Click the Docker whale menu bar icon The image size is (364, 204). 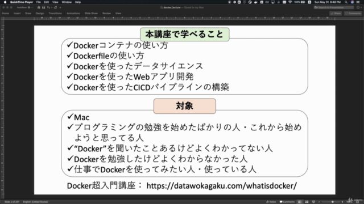(256, 2)
